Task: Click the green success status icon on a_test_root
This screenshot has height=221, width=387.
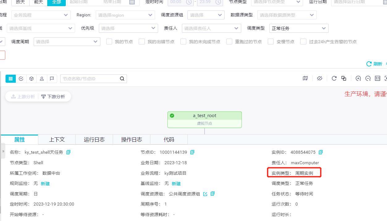Action: click(172, 116)
